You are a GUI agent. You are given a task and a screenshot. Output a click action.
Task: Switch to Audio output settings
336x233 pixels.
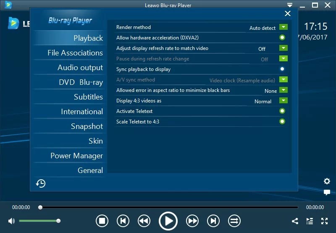tap(69, 68)
